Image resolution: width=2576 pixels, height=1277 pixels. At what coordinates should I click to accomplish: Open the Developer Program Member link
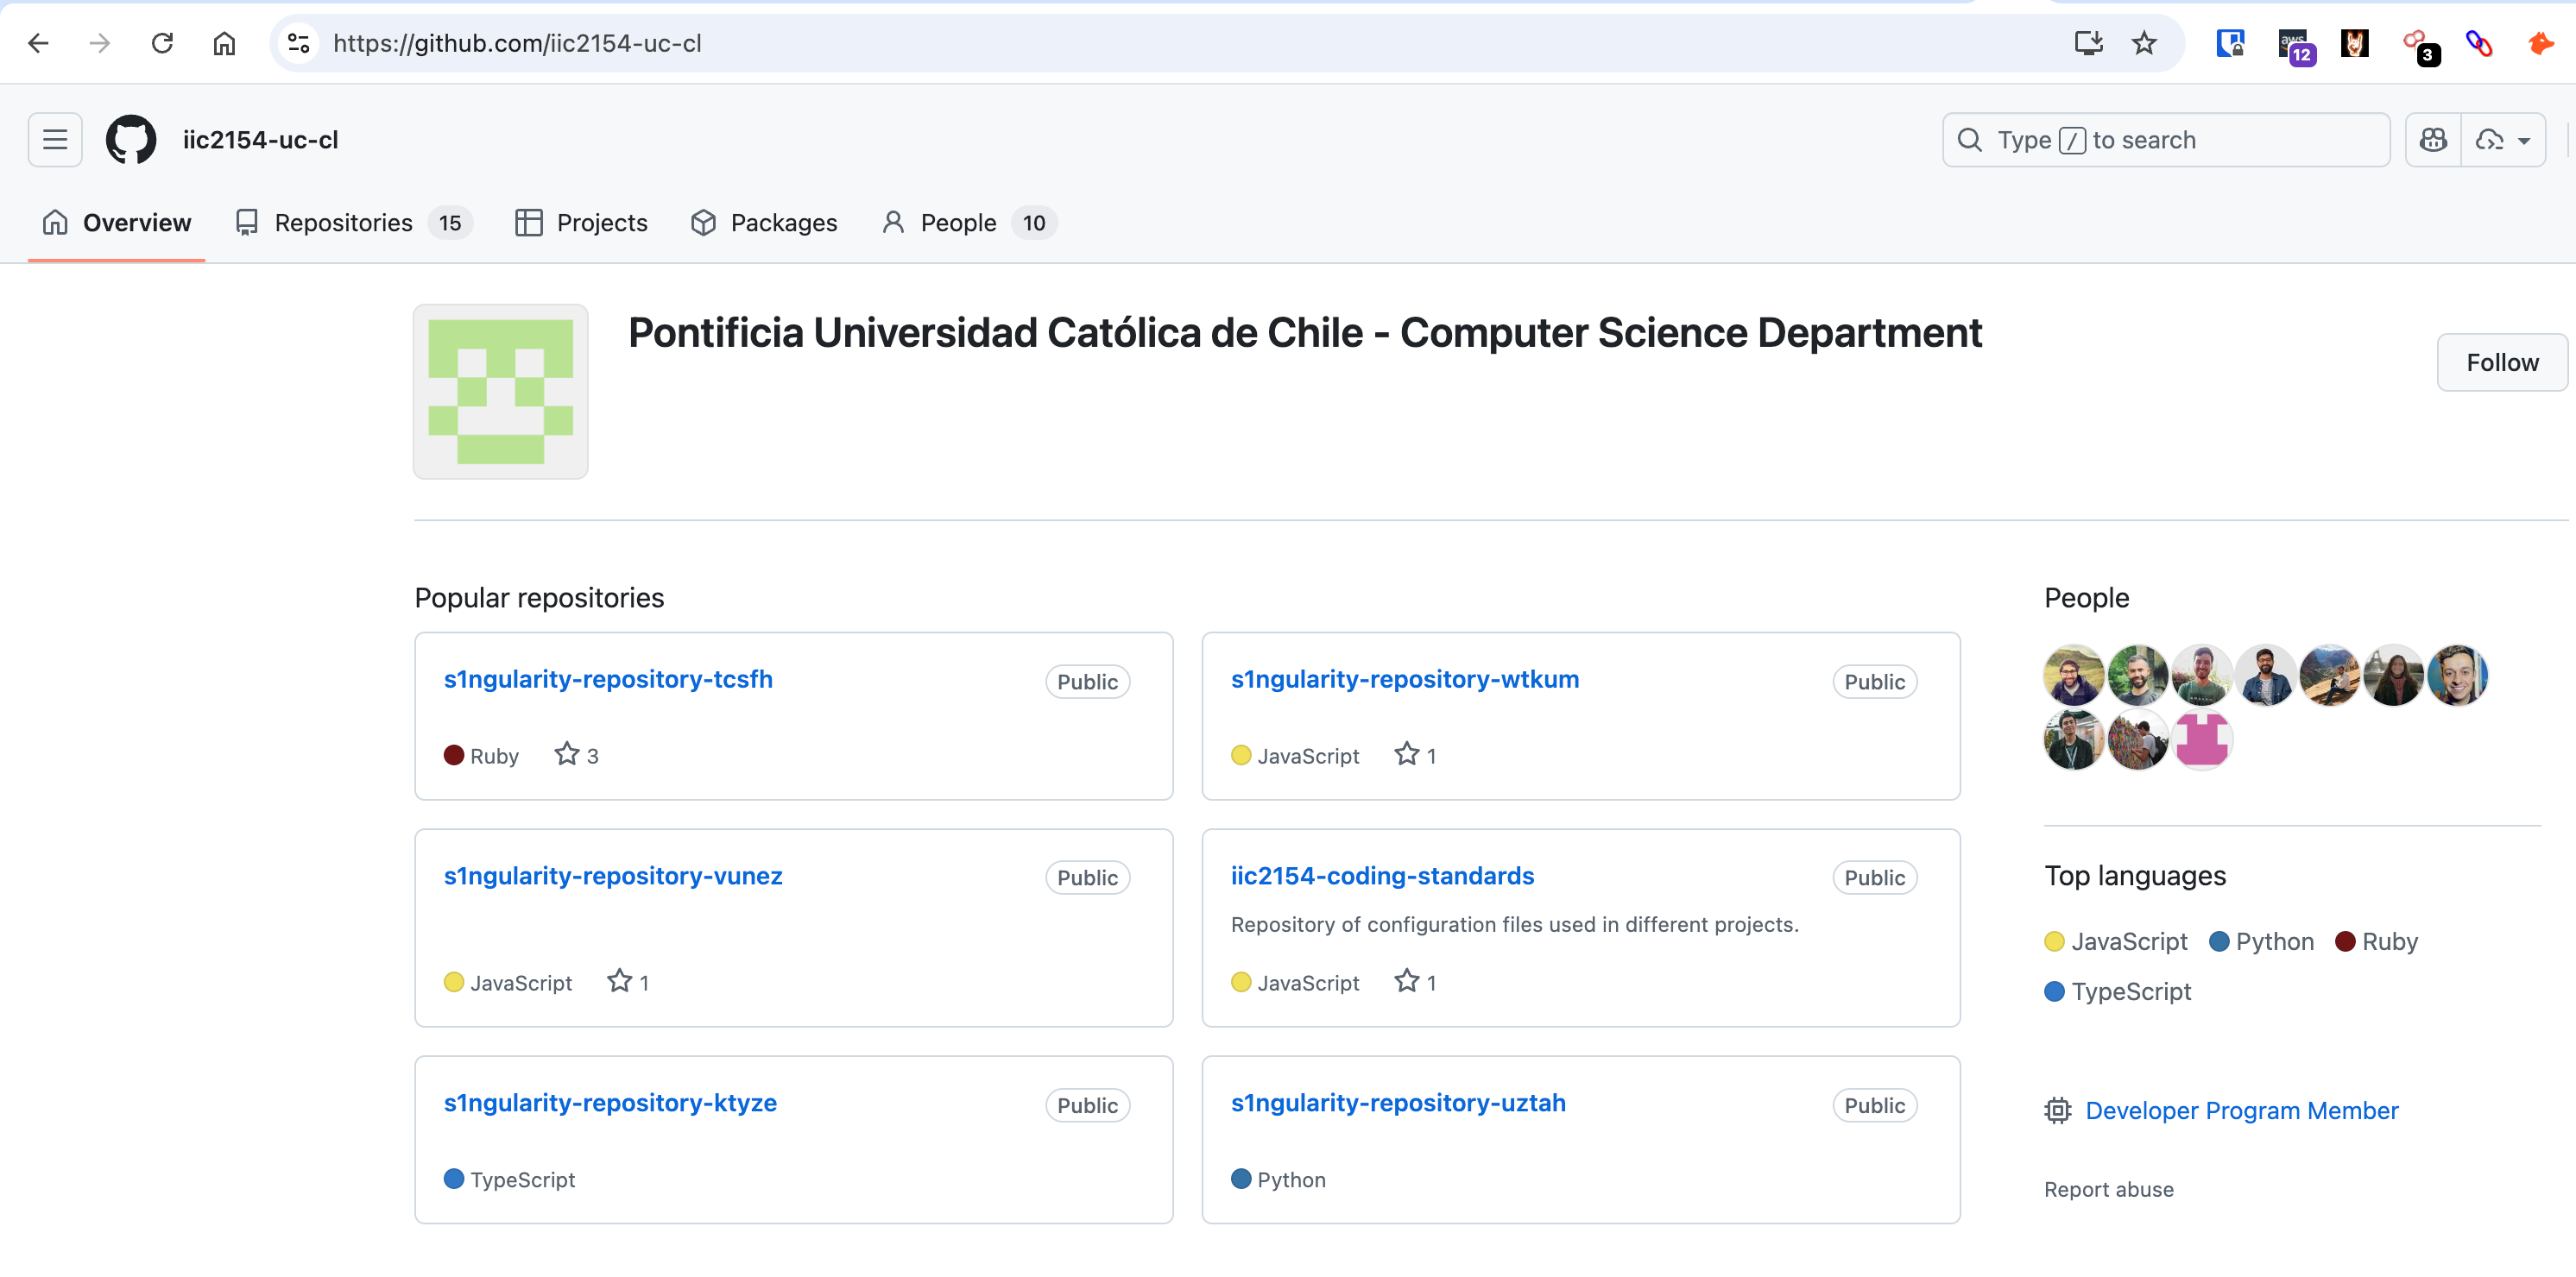coord(2242,1110)
